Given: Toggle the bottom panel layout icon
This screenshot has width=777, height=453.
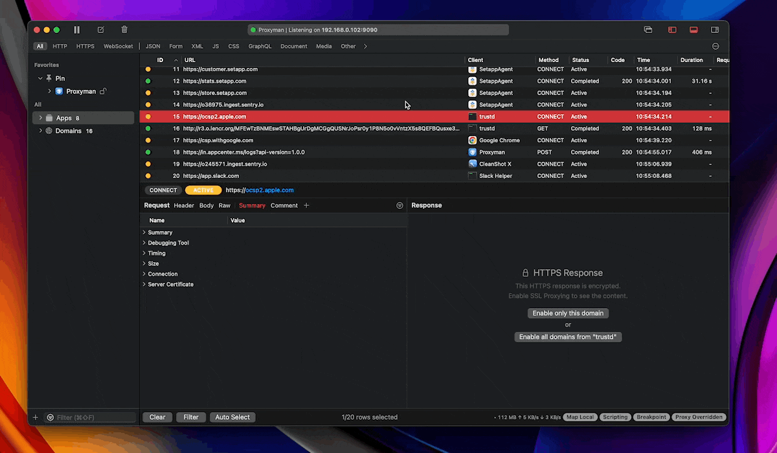Looking at the screenshot, I should (x=693, y=30).
